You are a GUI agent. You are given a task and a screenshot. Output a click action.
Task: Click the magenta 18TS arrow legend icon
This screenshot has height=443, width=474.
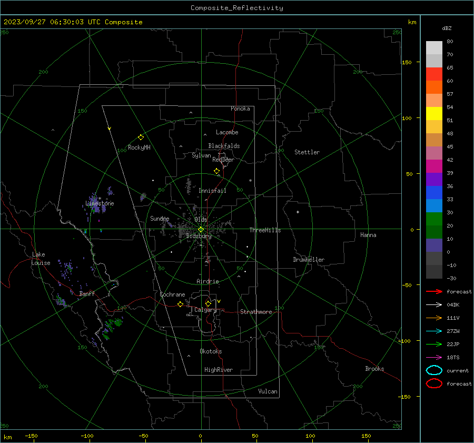434,358
